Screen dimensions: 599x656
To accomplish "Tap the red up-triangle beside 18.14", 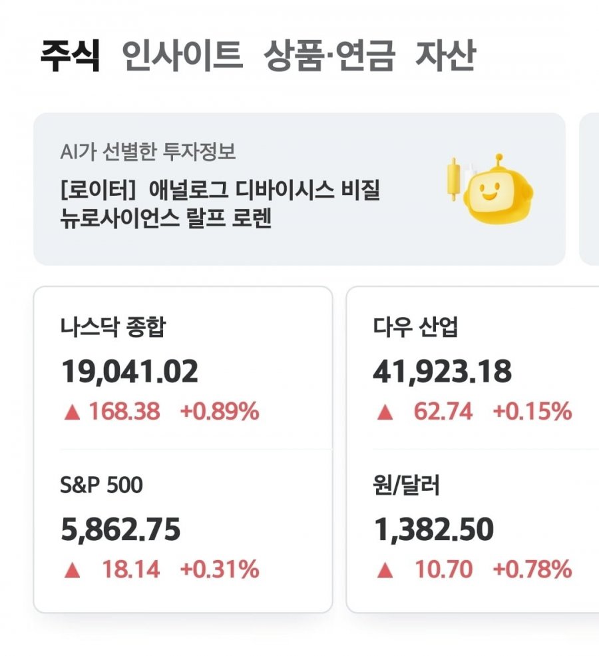I will coord(72,570).
